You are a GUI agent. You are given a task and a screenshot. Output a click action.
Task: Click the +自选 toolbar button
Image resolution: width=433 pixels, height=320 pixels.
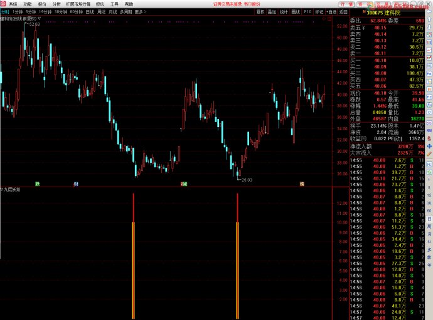click(331, 12)
